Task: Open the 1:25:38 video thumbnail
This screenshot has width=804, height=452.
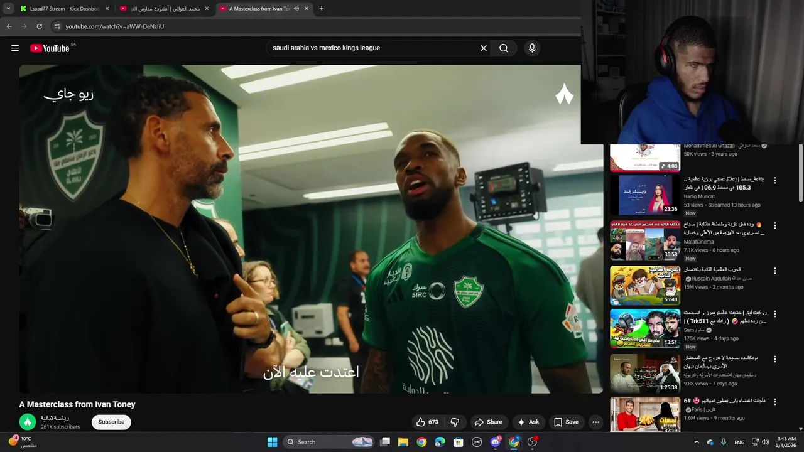Action: coord(645,374)
